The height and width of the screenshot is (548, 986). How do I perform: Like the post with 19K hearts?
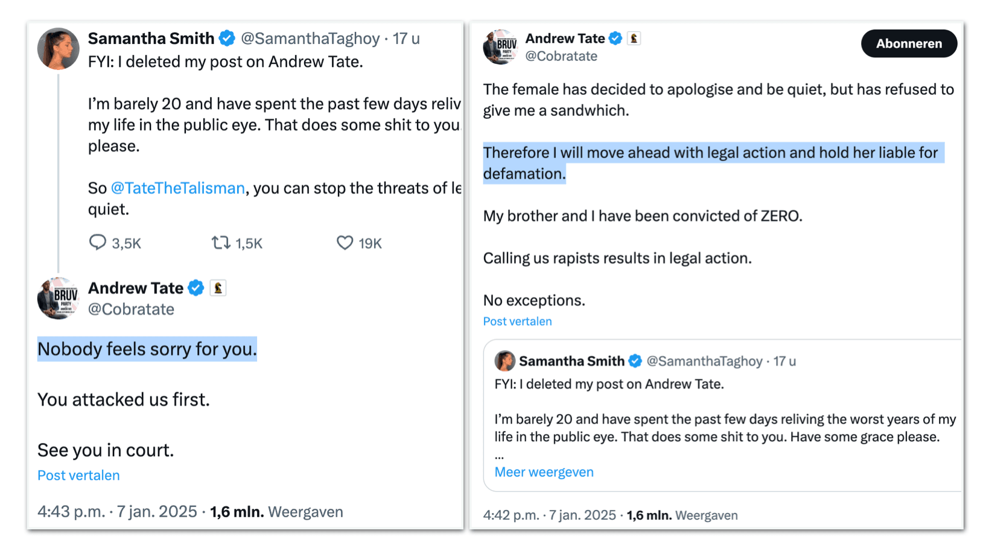[x=345, y=243]
